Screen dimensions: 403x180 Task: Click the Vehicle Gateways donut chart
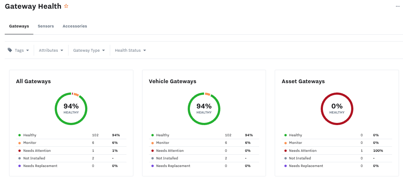pos(204,109)
